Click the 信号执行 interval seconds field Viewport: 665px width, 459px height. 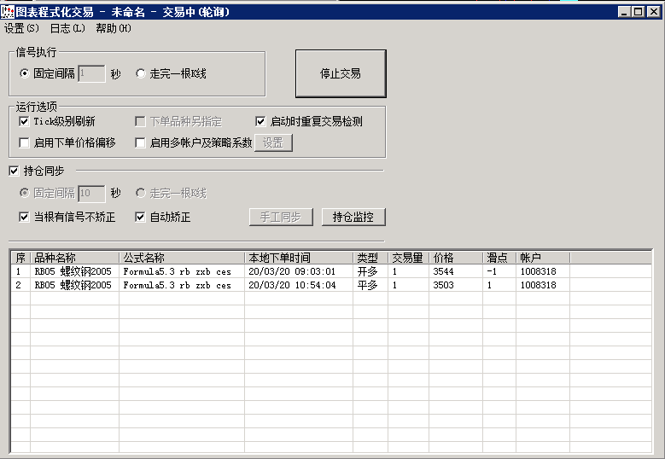click(x=91, y=73)
